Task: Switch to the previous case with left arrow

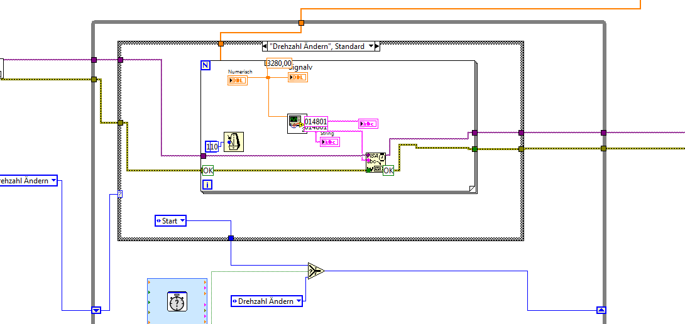Action: (x=265, y=46)
